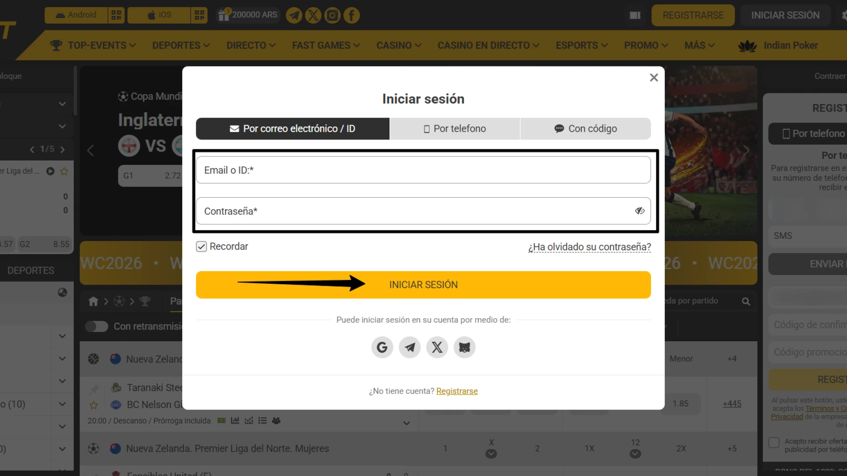Focus the Contraseña input field
The width and height of the screenshot is (847, 476).
point(423,211)
